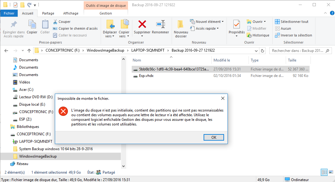Image resolution: width=335 pixels, height=182 pixels.
Task: Refresh the current folder view
Action: tap(262, 51)
